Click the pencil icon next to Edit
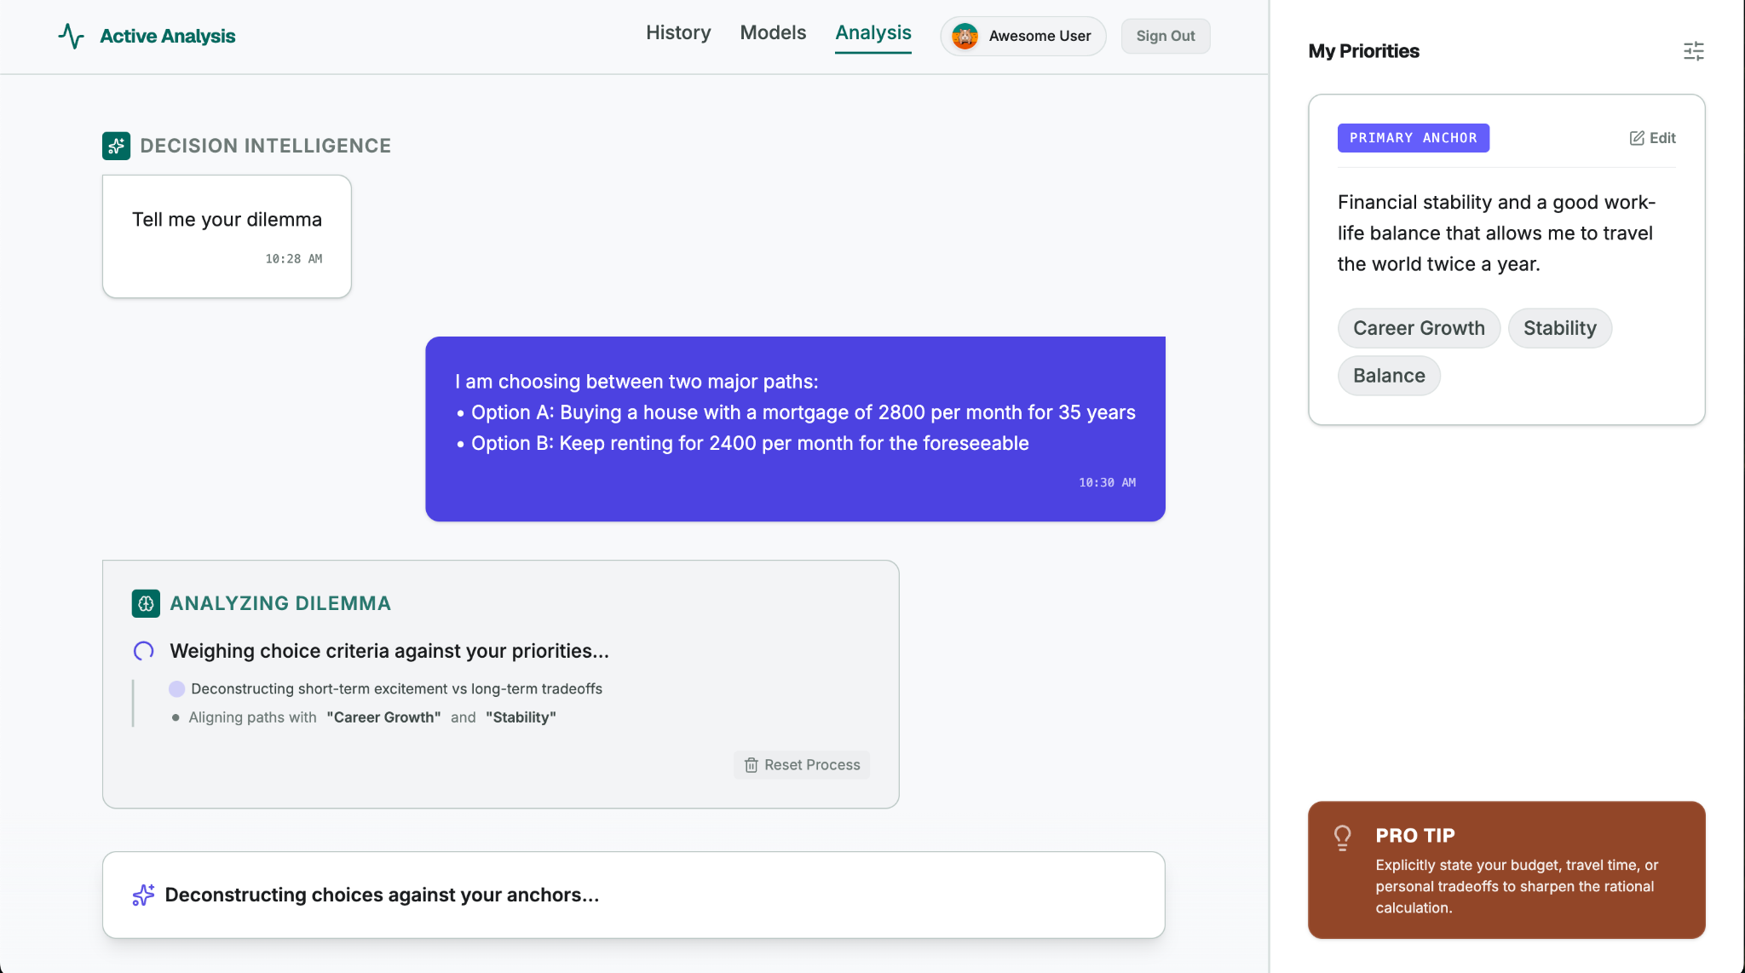1745x973 pixels. (1637, 138)
